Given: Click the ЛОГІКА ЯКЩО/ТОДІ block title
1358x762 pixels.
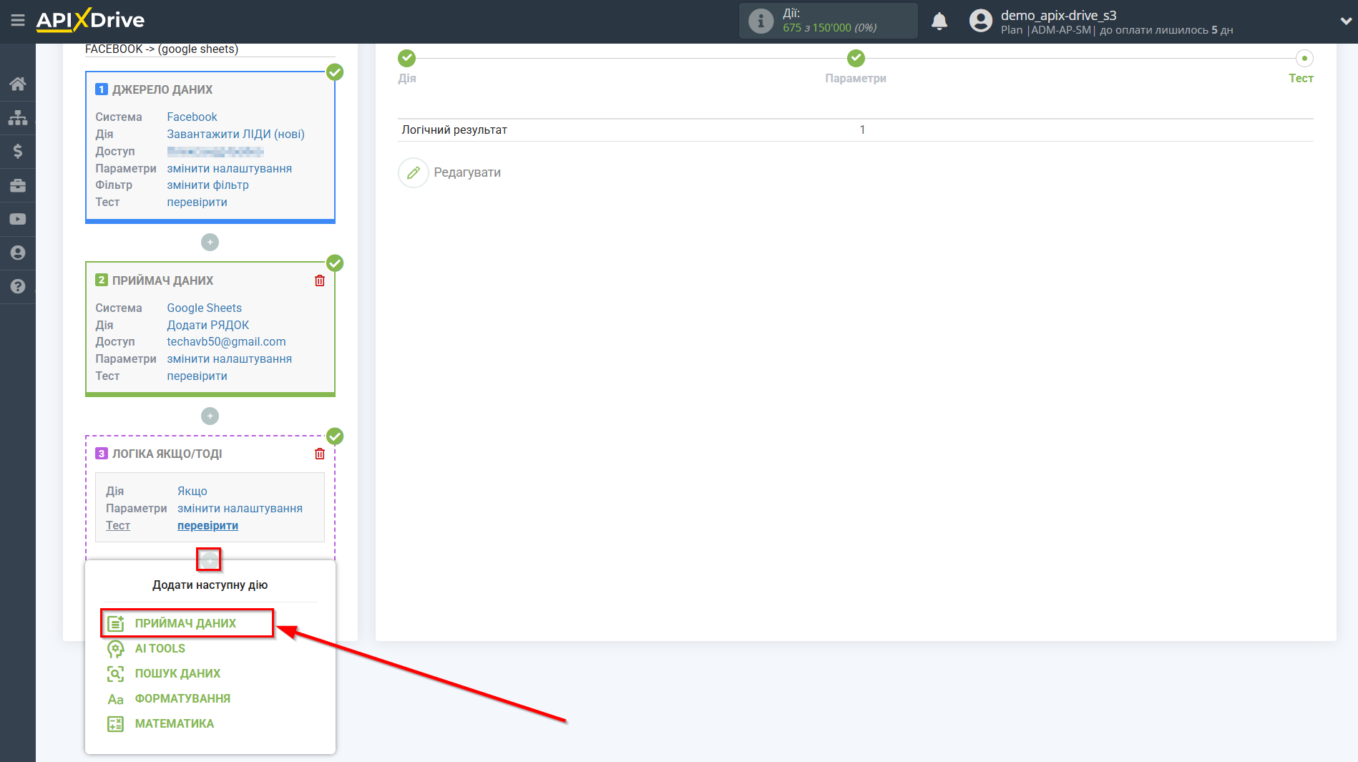Looking at the screenshot, I should tap(167, 454).
